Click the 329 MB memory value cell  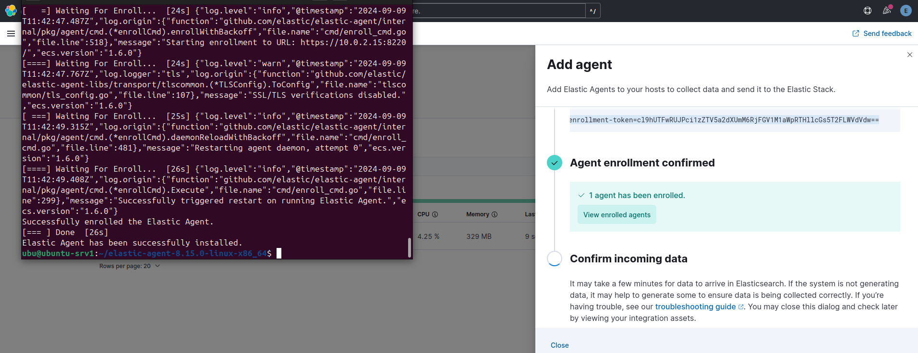click(479, 236)
